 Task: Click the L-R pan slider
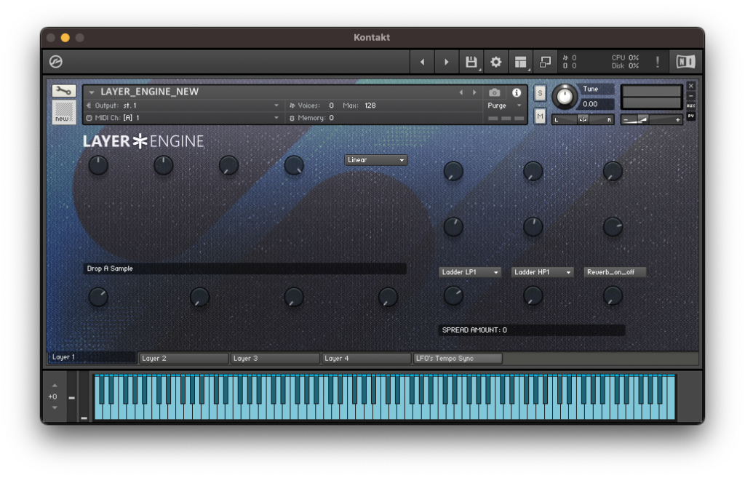pyautogui.click(x=583, y=120)
